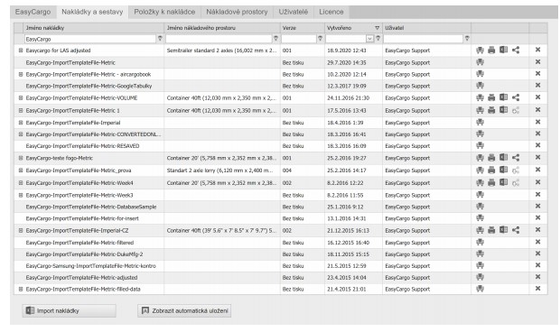Viewport: 560px width, 332px height.
Task: Export EasyCargo-ImportTemplateFile-Metric_prova to Excel
Action: pyautogui.click(x=503, y=171)
